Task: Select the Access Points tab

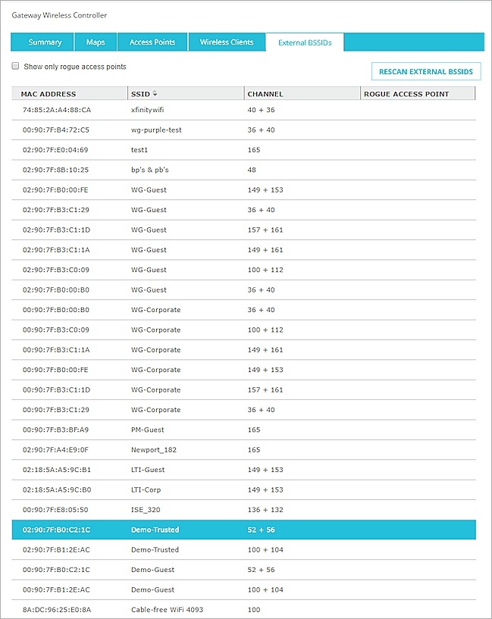Action: pyautogui.click(x=152, y=42)
